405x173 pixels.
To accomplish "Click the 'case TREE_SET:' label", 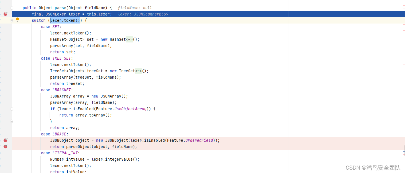I will (x=57, y=58).
